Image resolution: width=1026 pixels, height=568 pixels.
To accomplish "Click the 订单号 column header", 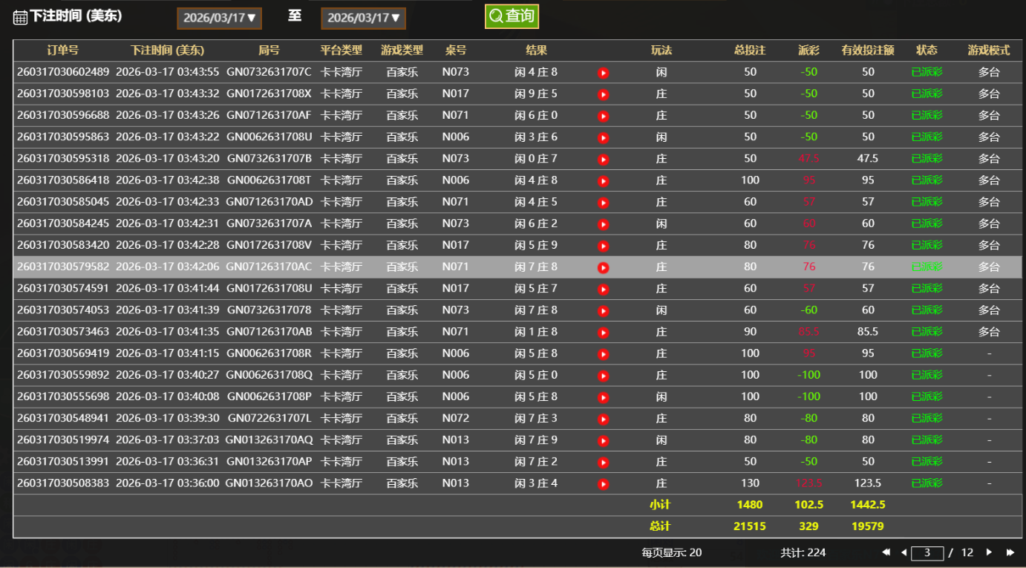I will (62, 50).
